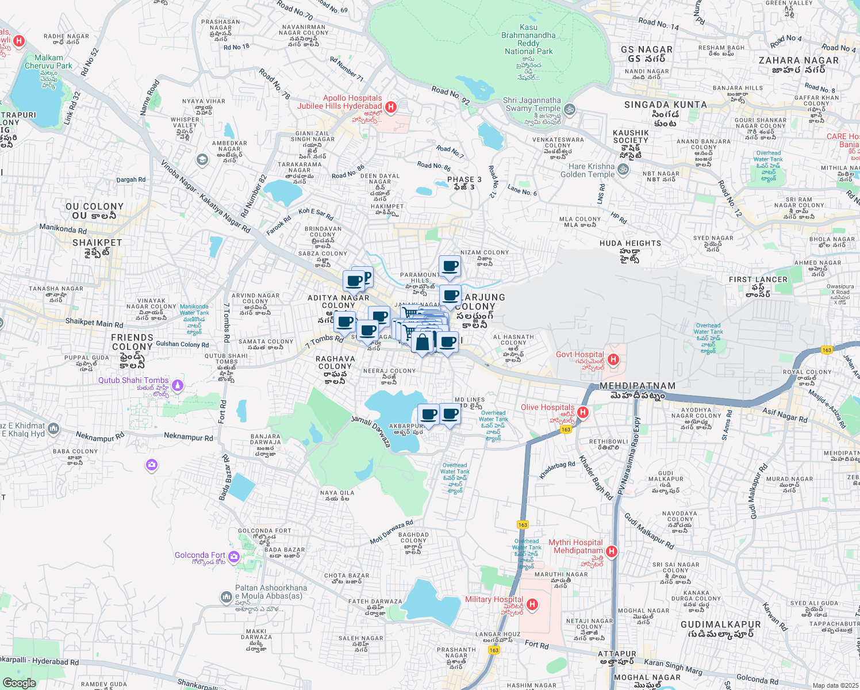Click the shopping bag map marker
860x690 pixels.
pos(423,343)
